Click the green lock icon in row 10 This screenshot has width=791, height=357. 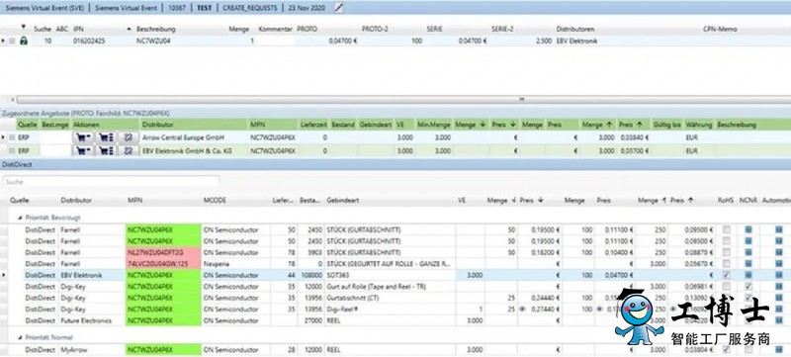click(23, 42)
